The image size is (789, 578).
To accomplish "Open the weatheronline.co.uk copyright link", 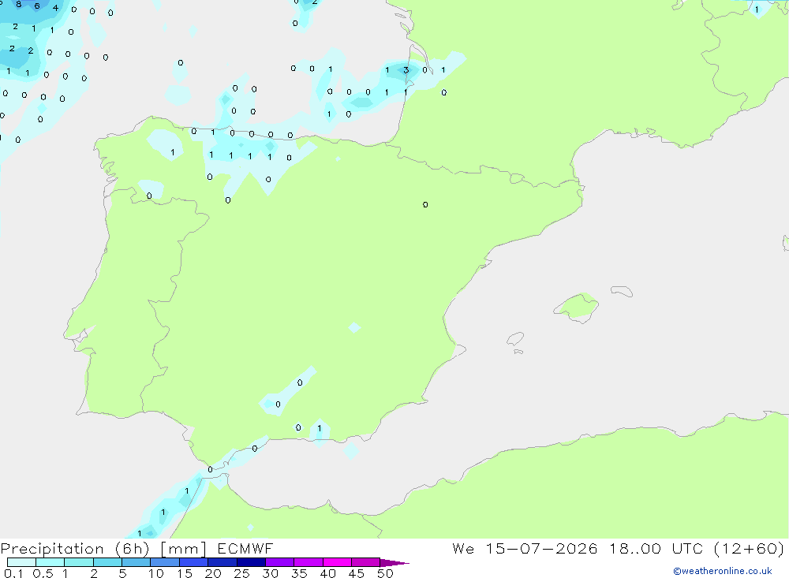I will pyautogui.click(x=723, y=571).
